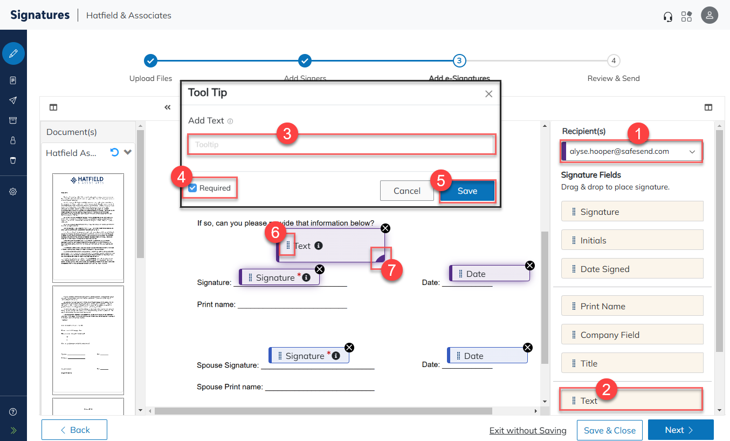Open the lock icon in sidebar

click(x=13, y=140)
